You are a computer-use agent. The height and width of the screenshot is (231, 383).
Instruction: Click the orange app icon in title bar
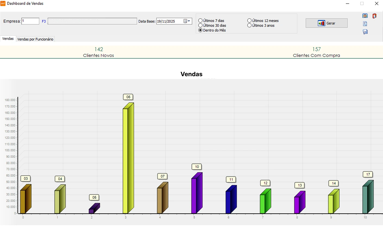(x=3, y=4)
